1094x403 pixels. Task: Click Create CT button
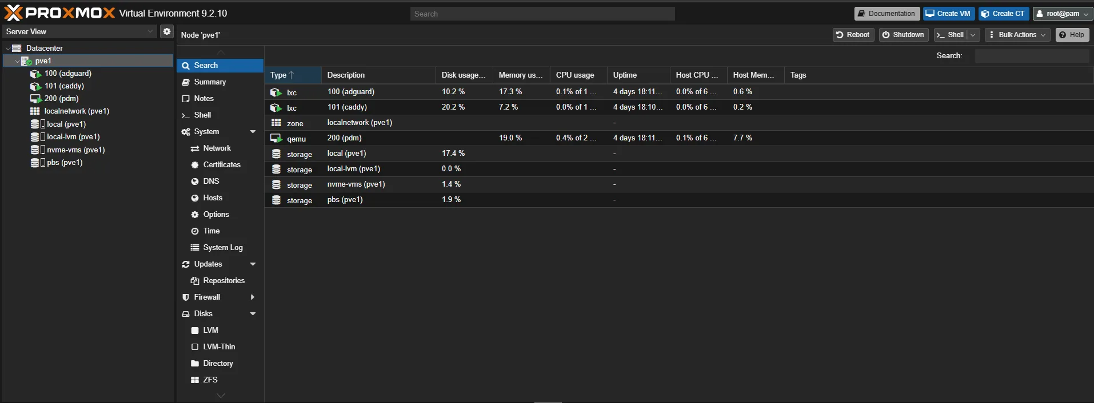[1004, 14]
